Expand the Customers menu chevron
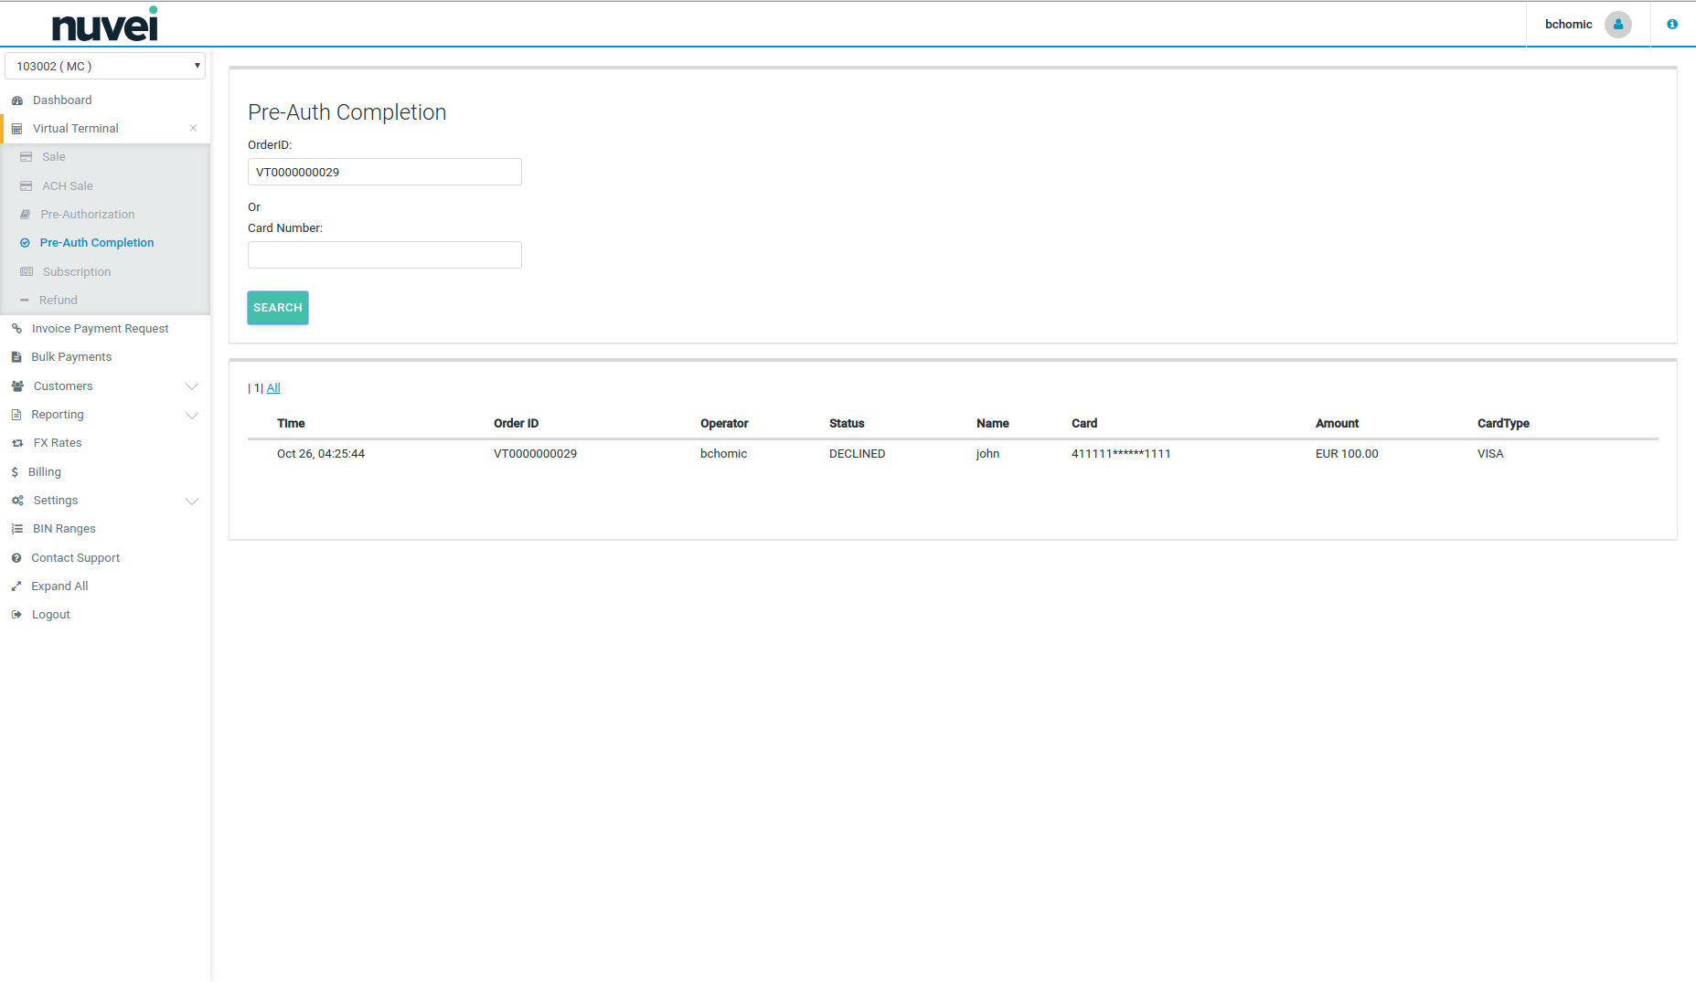The image size is (1696, 982). (x=192, y=386)
